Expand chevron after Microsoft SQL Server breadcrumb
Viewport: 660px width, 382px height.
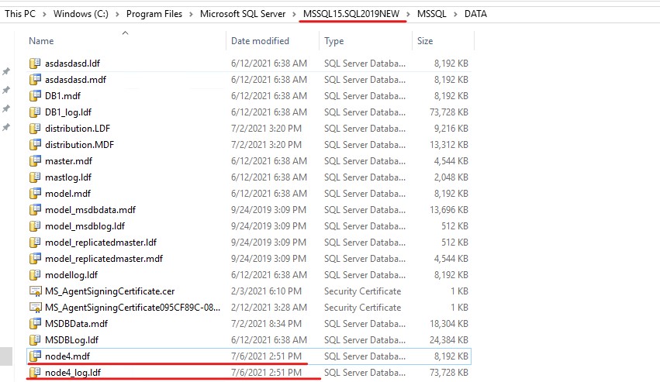tap(294, 14)
